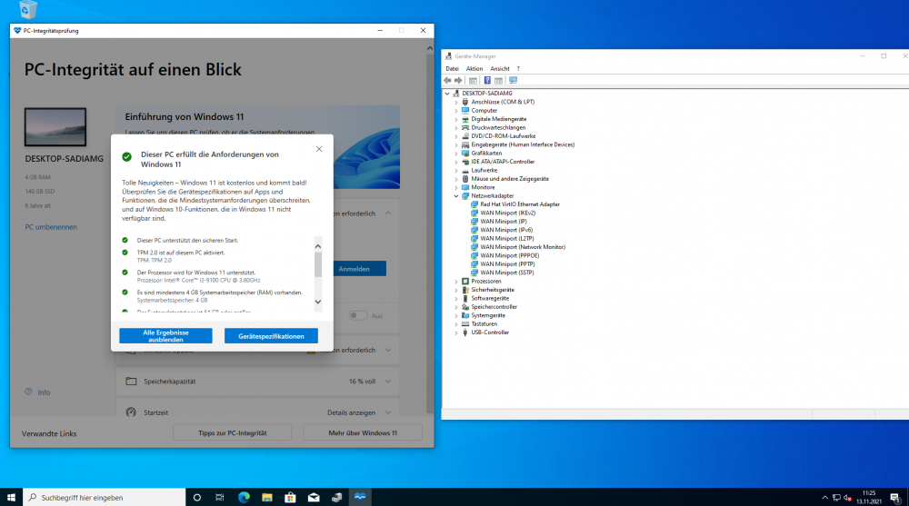Switch to Geräte-Manager taskbar icon
The image size is (909, 506).
[337, 497]
